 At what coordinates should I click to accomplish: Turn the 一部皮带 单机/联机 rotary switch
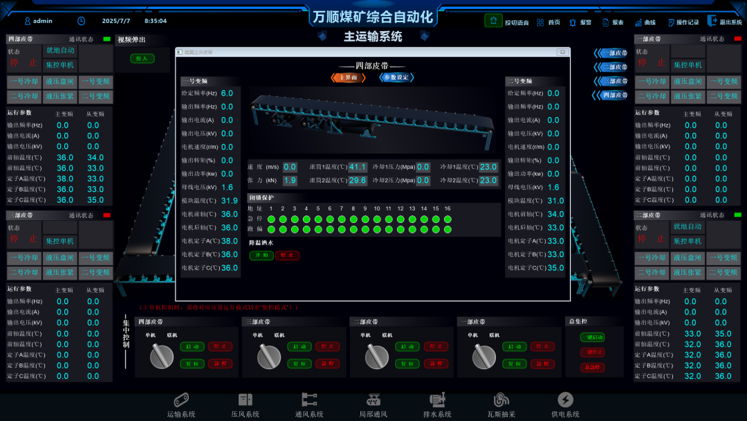(484, 356)
